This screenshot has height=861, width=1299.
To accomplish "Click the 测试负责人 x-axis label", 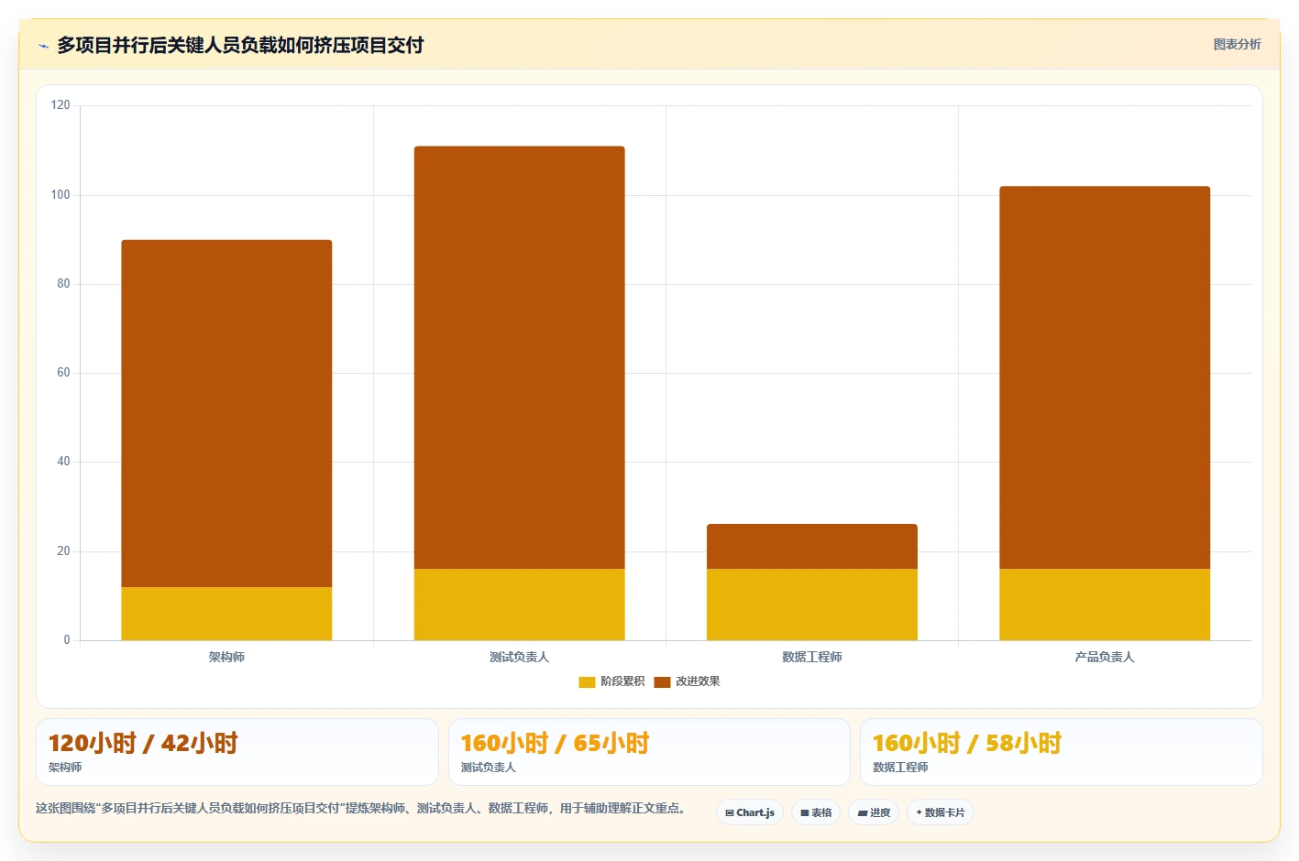I will point(519,657).
